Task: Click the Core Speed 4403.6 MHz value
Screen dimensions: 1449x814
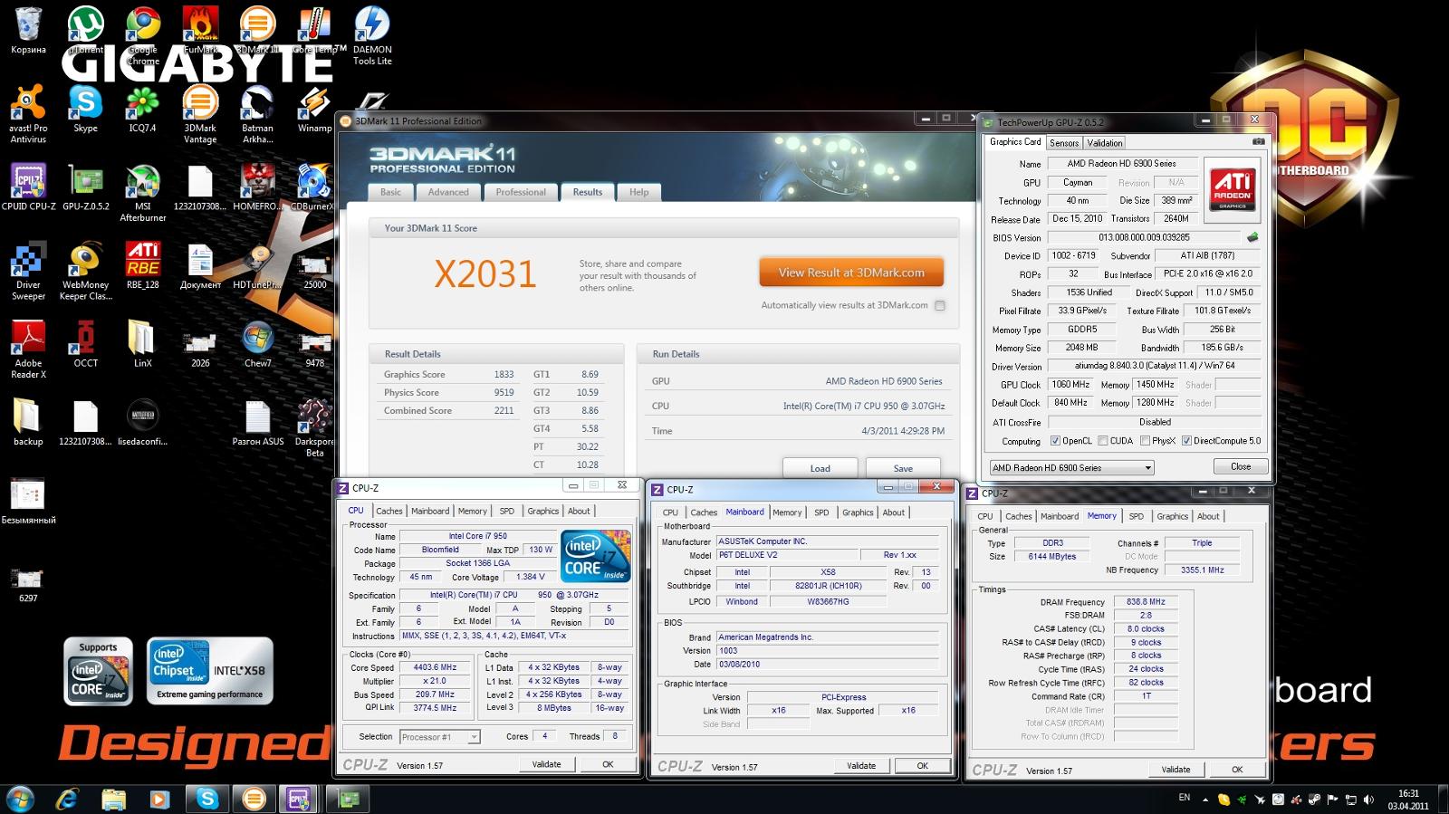Action: pos(436,667)
